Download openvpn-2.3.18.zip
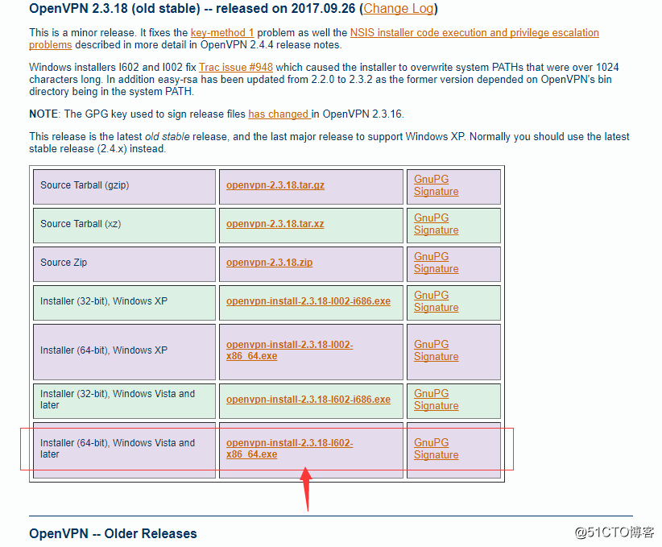Viewport: 662px width, 547px height. pyautogui.click(x=269, y=263)
